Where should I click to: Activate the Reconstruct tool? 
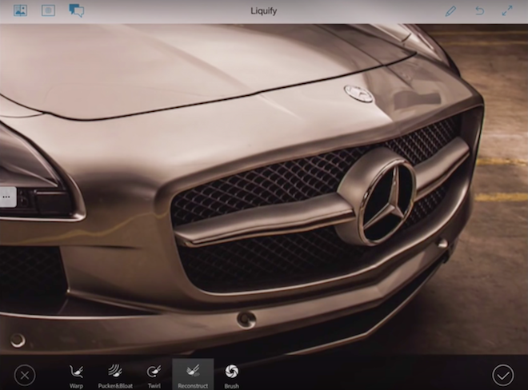(x=193, y=374)
